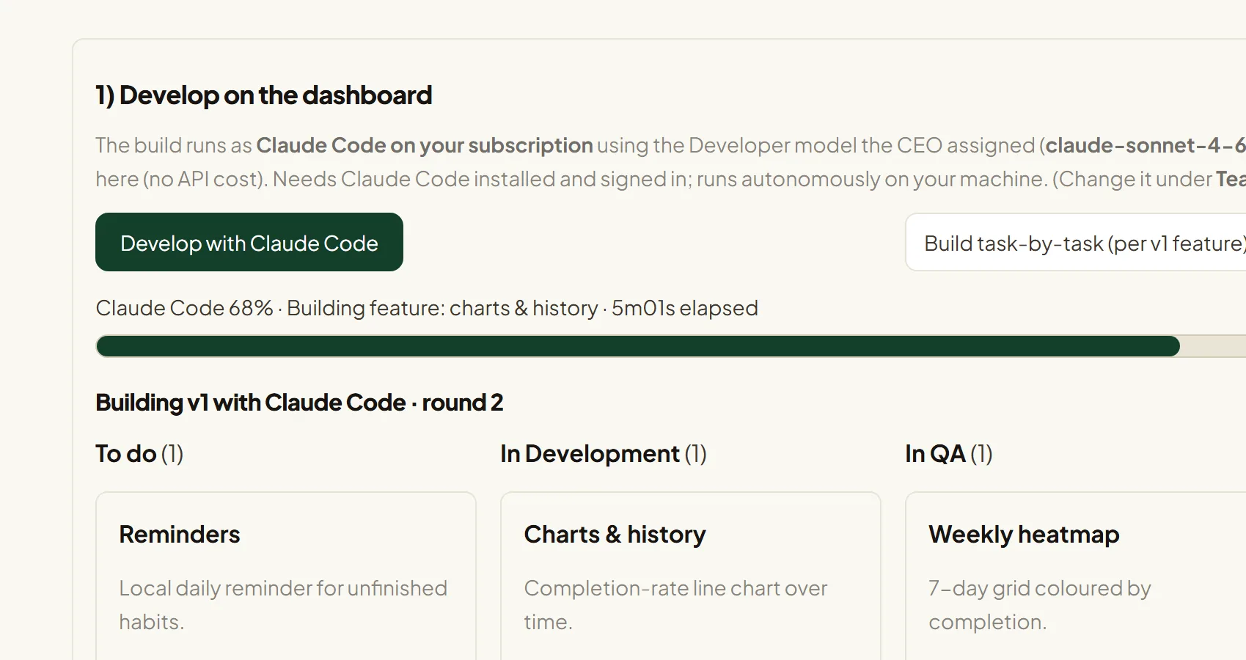Image resolution: width=1246 pixels, height=660 pixels.
Task: Click the "In QA (1)" column header
Action: [x=949, y=454]
